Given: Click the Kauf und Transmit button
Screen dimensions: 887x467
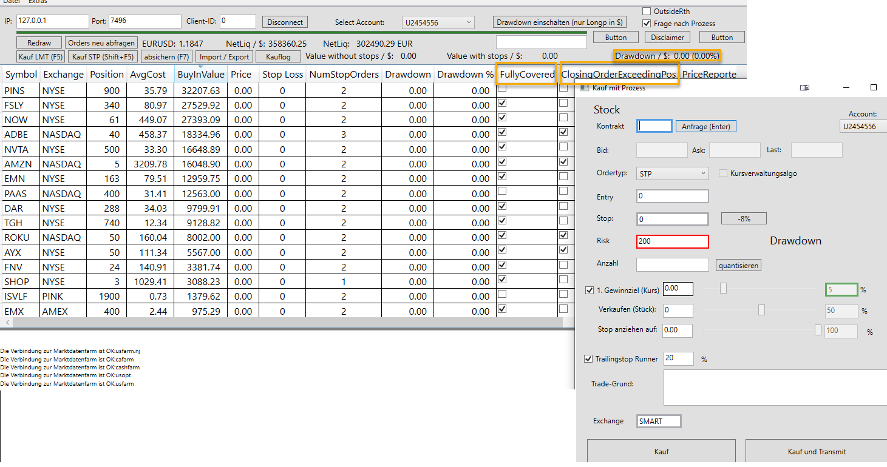Looking at the screenshot, I should point(816,451).
